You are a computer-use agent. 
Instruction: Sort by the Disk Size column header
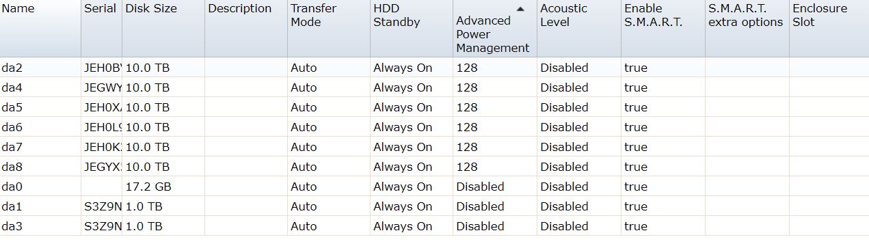[163, 28]
